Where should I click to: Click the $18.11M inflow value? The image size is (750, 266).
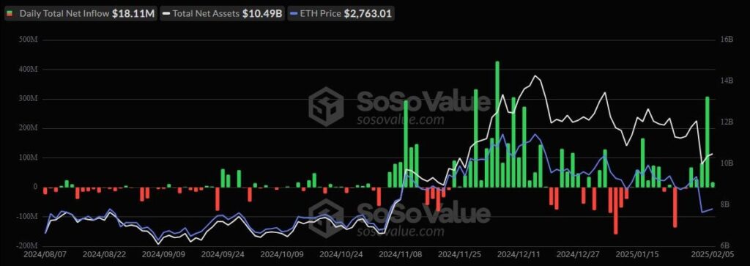coord(133,14)
